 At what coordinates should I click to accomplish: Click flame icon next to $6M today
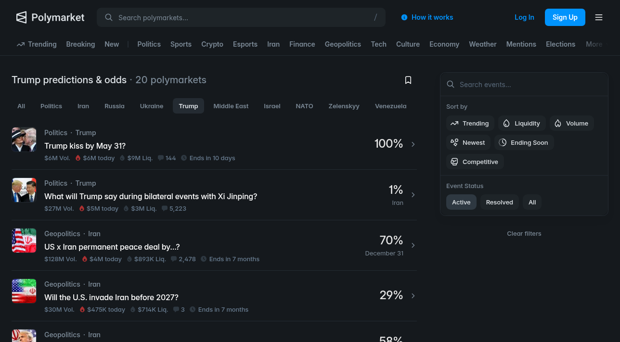point(78,158)
